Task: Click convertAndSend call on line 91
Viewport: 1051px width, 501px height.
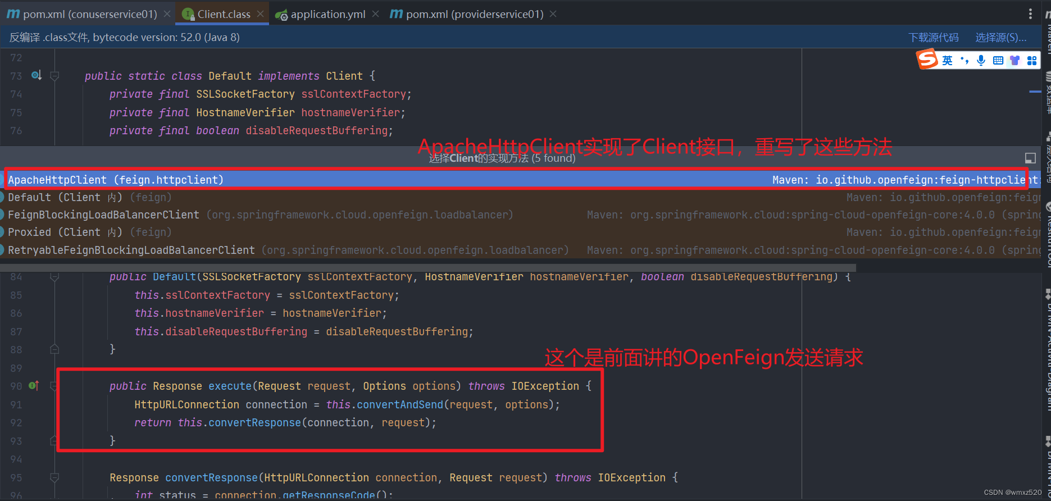Action: (x=400, y=404)
